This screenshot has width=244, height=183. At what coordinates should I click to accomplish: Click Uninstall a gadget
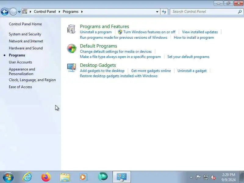(192, 71)
